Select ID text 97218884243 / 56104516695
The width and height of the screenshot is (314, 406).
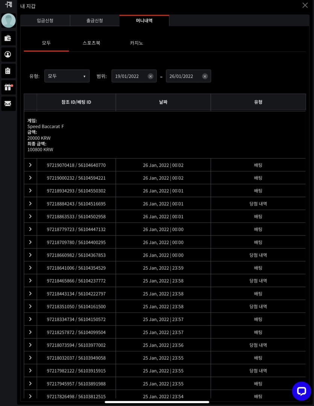tap(76, 204)
